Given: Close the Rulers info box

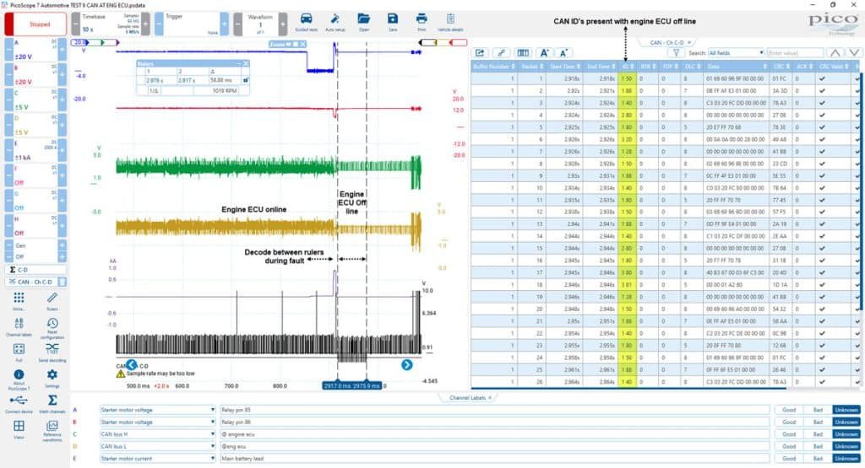Looking at the screenshot, I should click(246, 63).
